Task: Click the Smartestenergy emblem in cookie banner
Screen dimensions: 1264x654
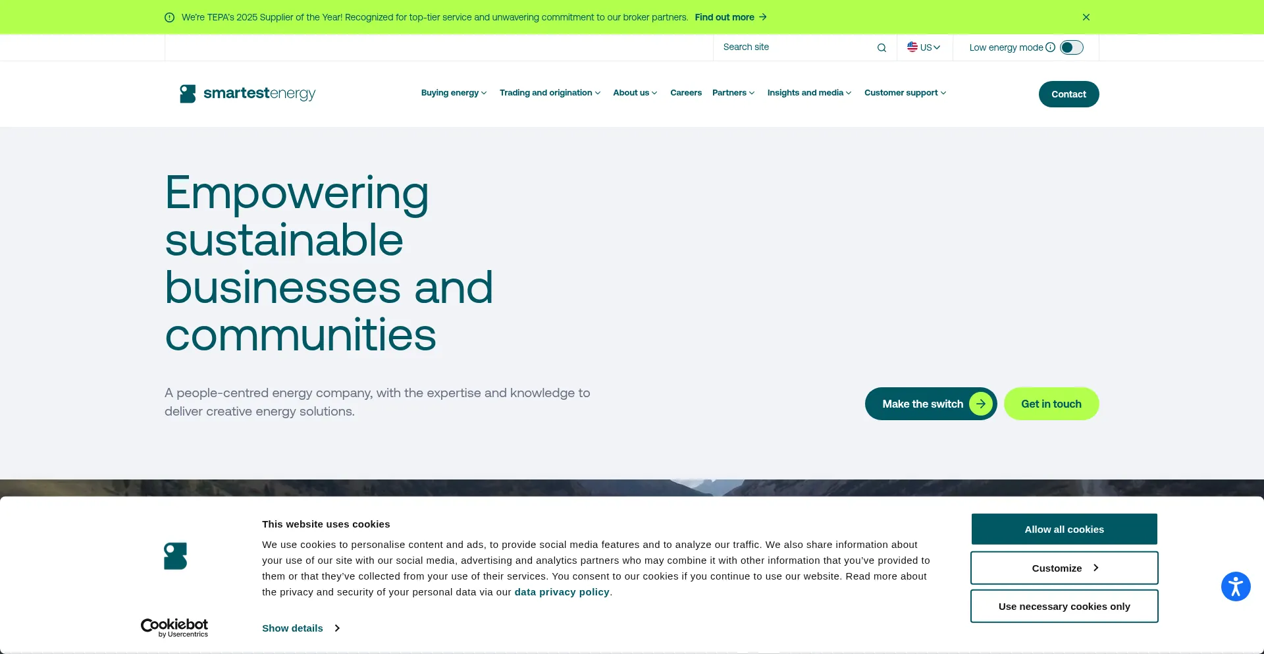Action: click(175, 556)
